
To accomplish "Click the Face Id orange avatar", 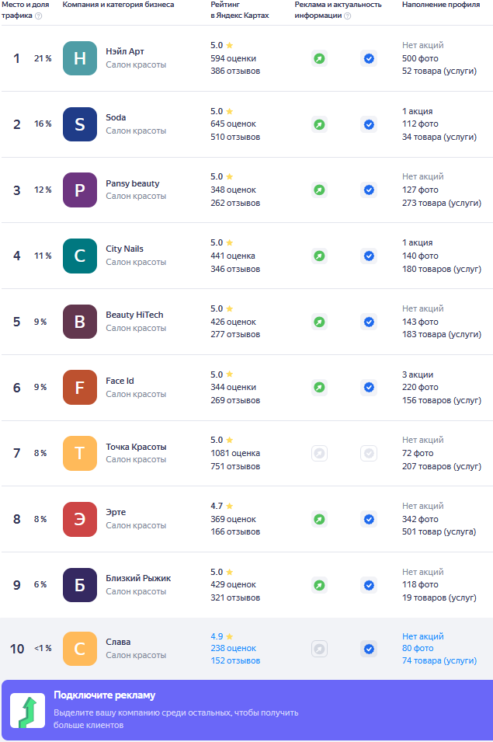I will [x=80, y=387].
